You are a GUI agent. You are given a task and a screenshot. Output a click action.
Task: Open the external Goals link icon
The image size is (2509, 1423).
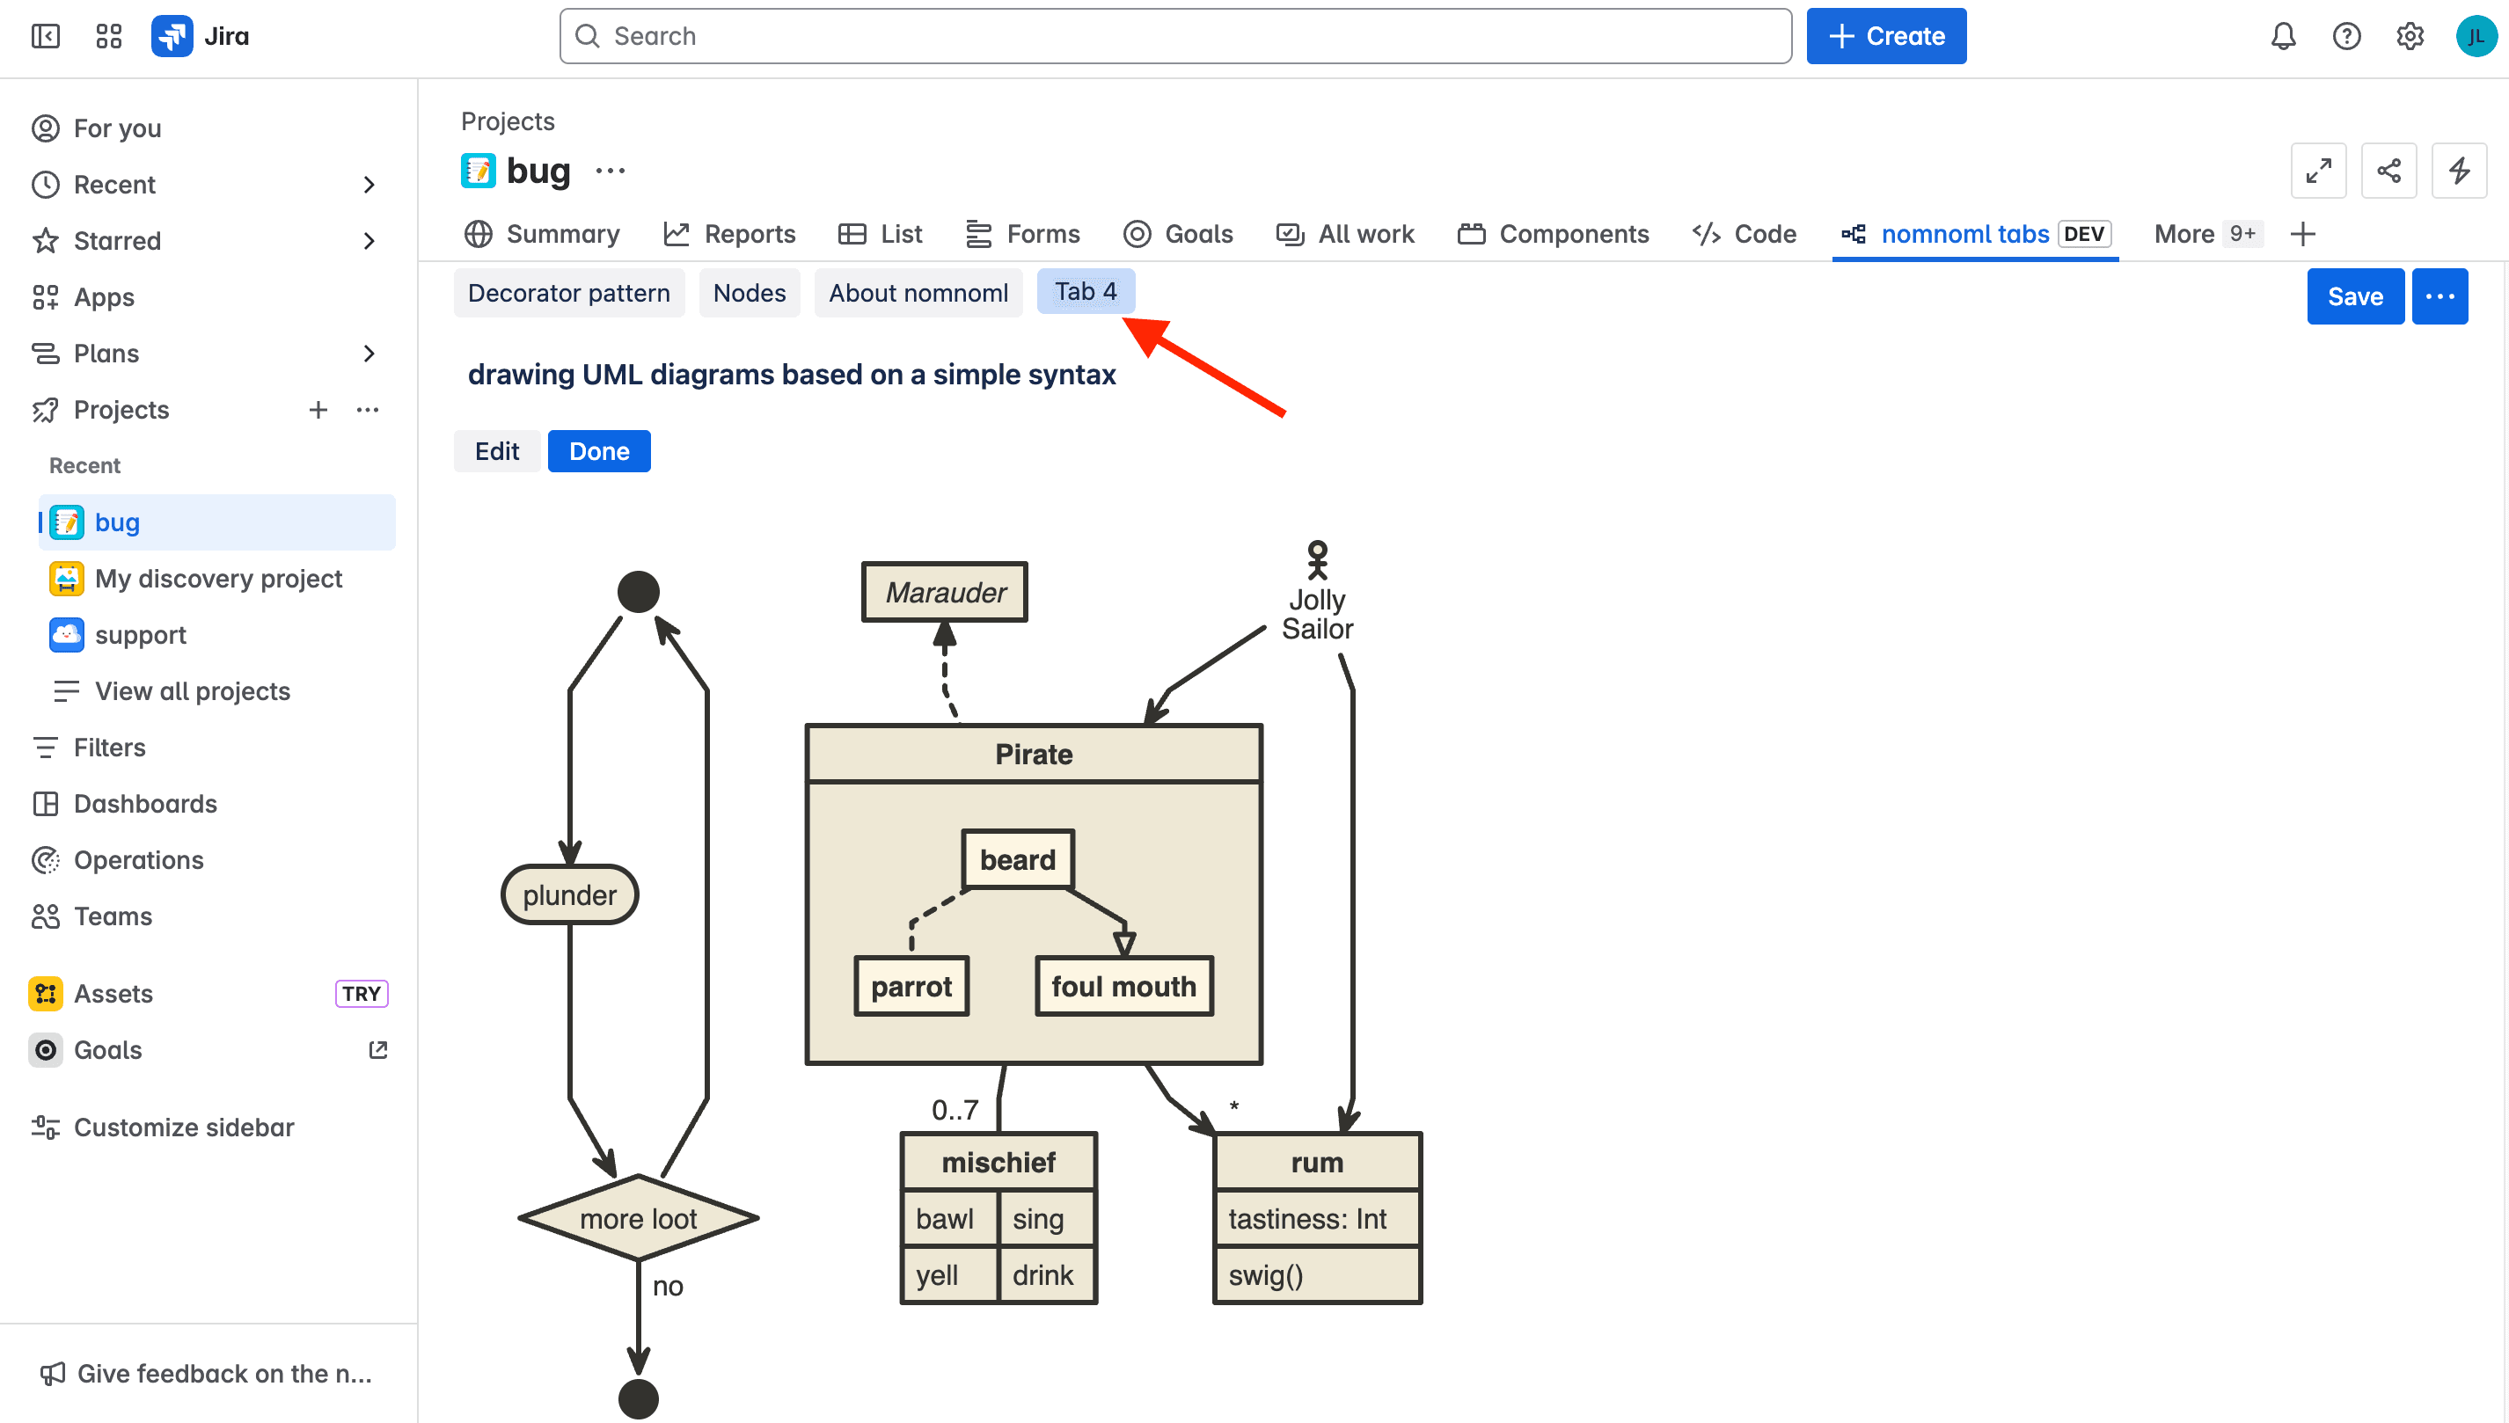pos(378,1049)
